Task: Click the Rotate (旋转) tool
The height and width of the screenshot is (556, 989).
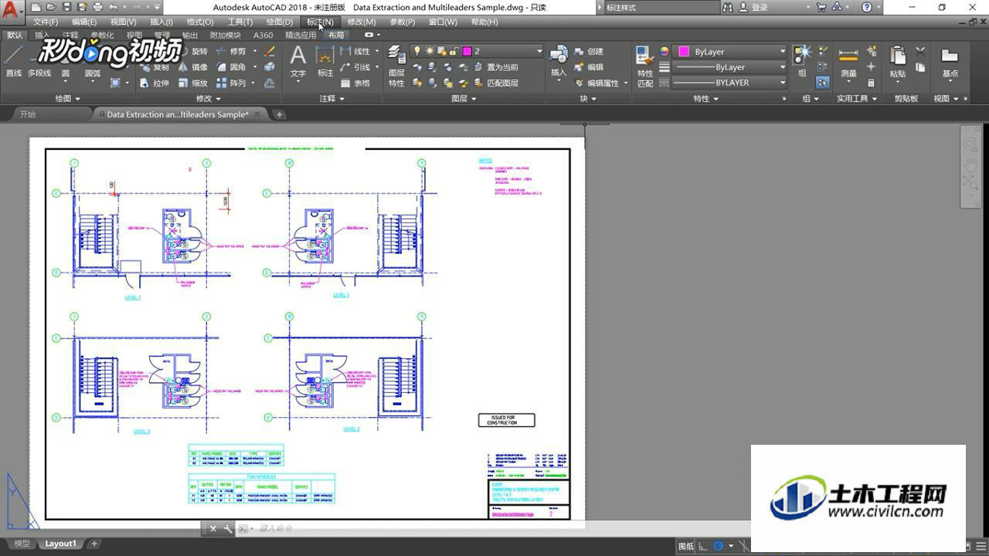Action: 192,51
